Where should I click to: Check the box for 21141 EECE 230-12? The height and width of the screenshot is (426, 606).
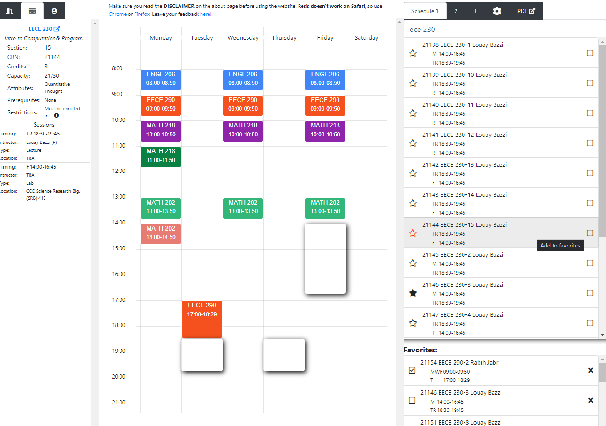(590, 143)
